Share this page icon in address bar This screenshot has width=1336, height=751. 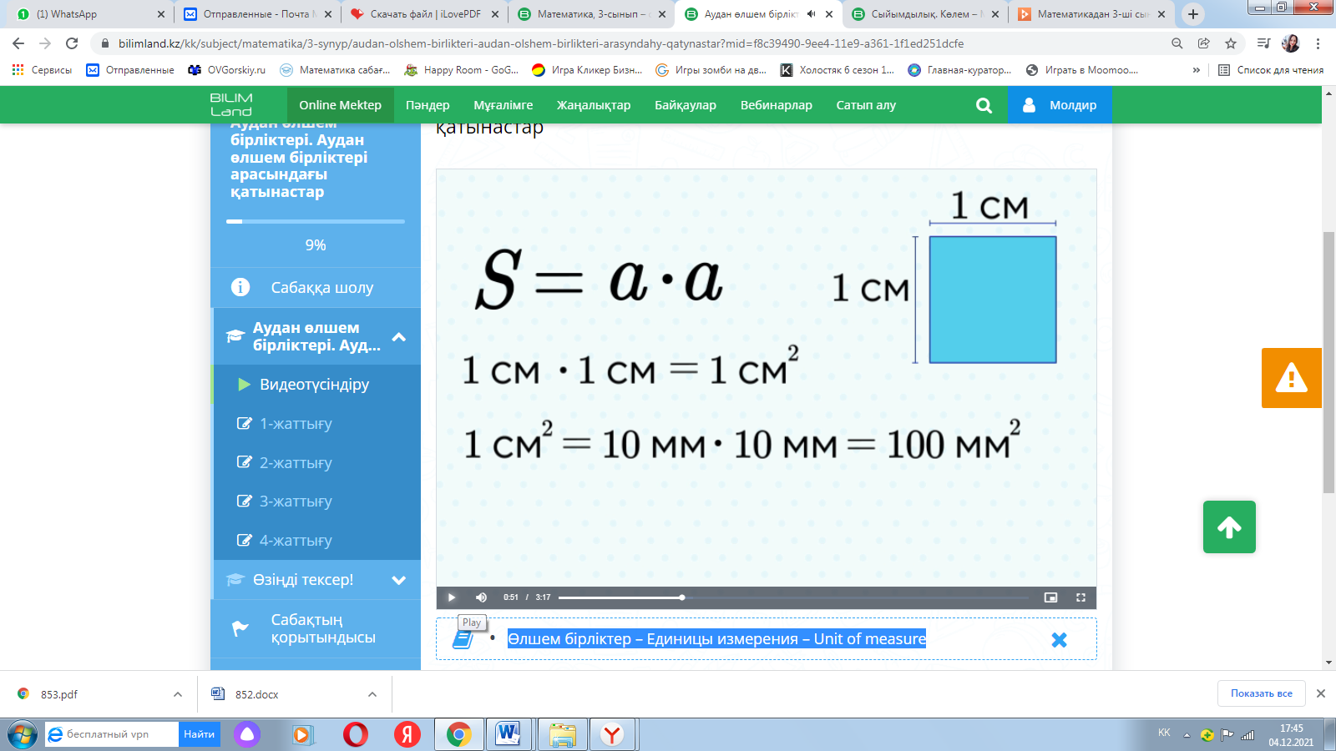1204,43
